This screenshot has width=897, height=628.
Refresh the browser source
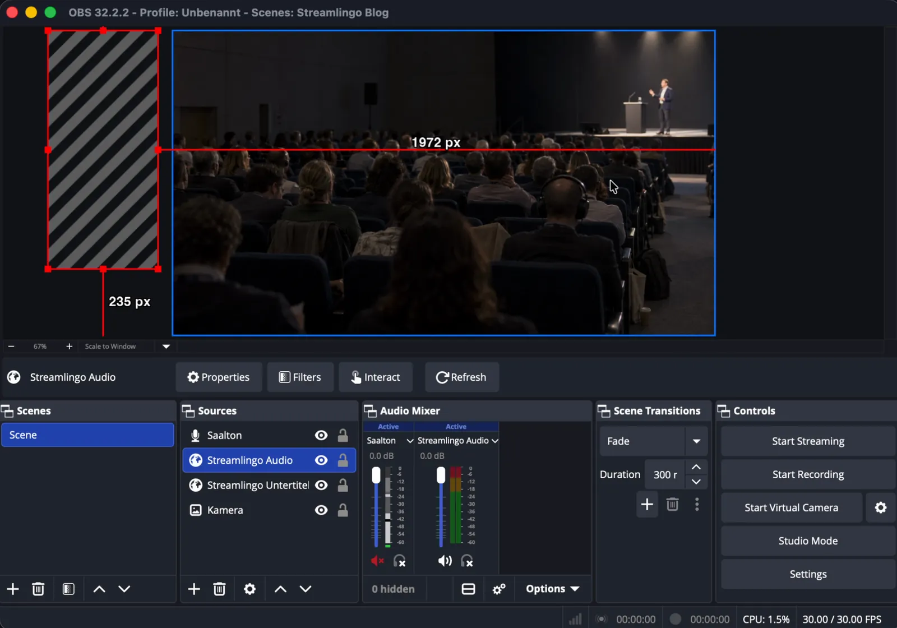pos(461,377)
